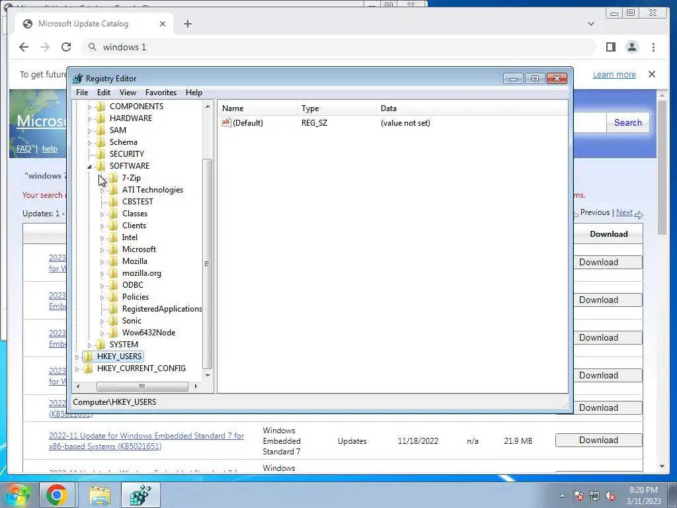Select the 7-Zip key folder icon
Image resolution: width=677 pixels, height=508 pixels.
pyautogui.click(x=113, y=177)
